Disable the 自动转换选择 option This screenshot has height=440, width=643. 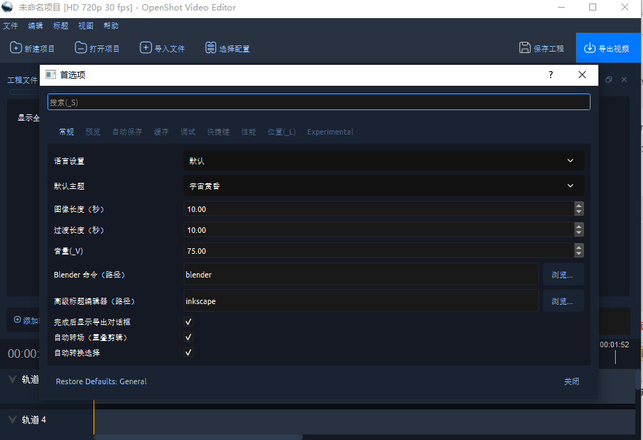(188, 352)
